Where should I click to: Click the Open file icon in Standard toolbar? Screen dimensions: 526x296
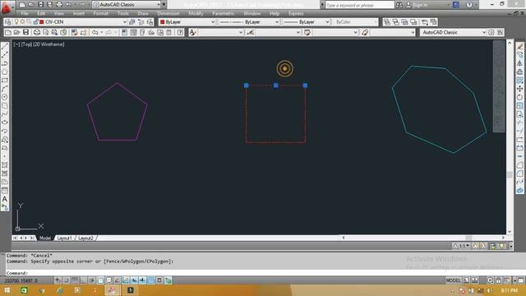(16, 32)
